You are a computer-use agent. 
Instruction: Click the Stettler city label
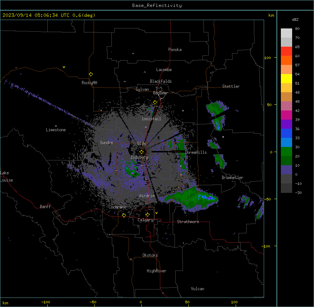(231, 86)
